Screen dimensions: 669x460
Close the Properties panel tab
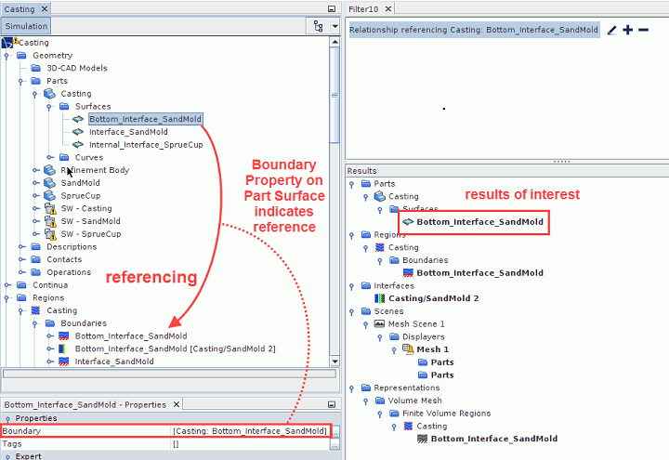coord(175,405)
